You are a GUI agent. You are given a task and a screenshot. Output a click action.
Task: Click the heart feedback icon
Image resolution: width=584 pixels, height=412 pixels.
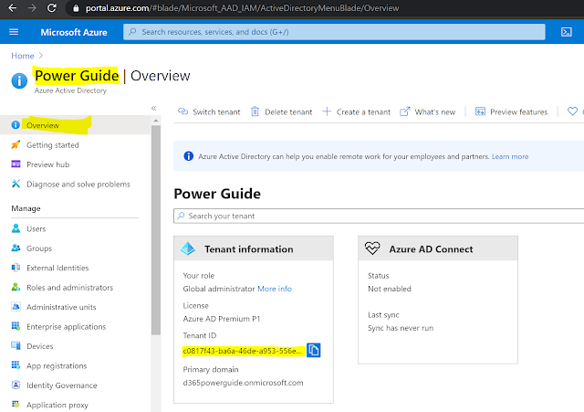[x=572, y=111]
